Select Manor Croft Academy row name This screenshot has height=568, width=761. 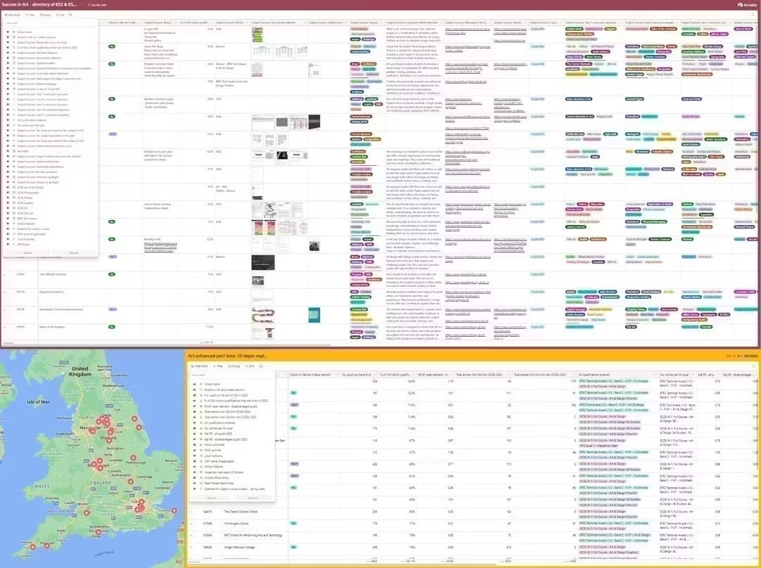coord(53,327)
